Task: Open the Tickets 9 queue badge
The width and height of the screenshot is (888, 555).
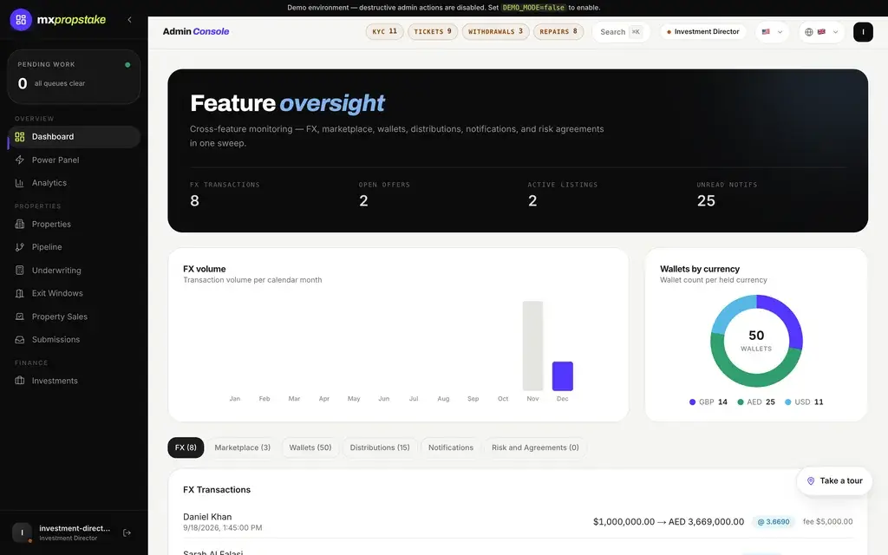Action: tap(433, 32)
